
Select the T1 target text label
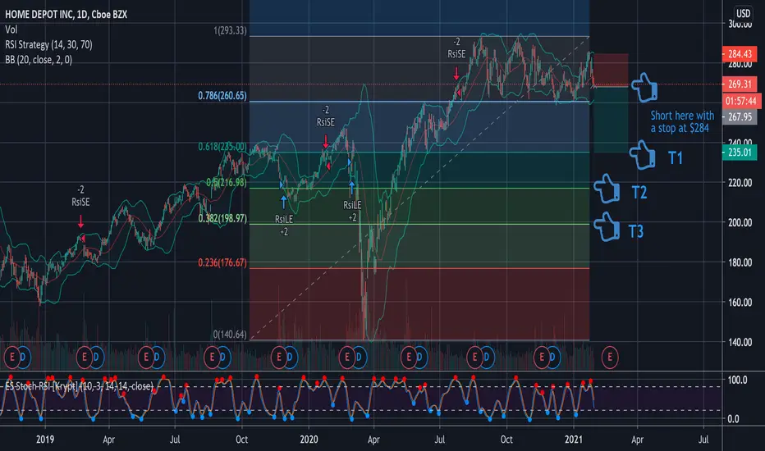(x=676, y=158)
